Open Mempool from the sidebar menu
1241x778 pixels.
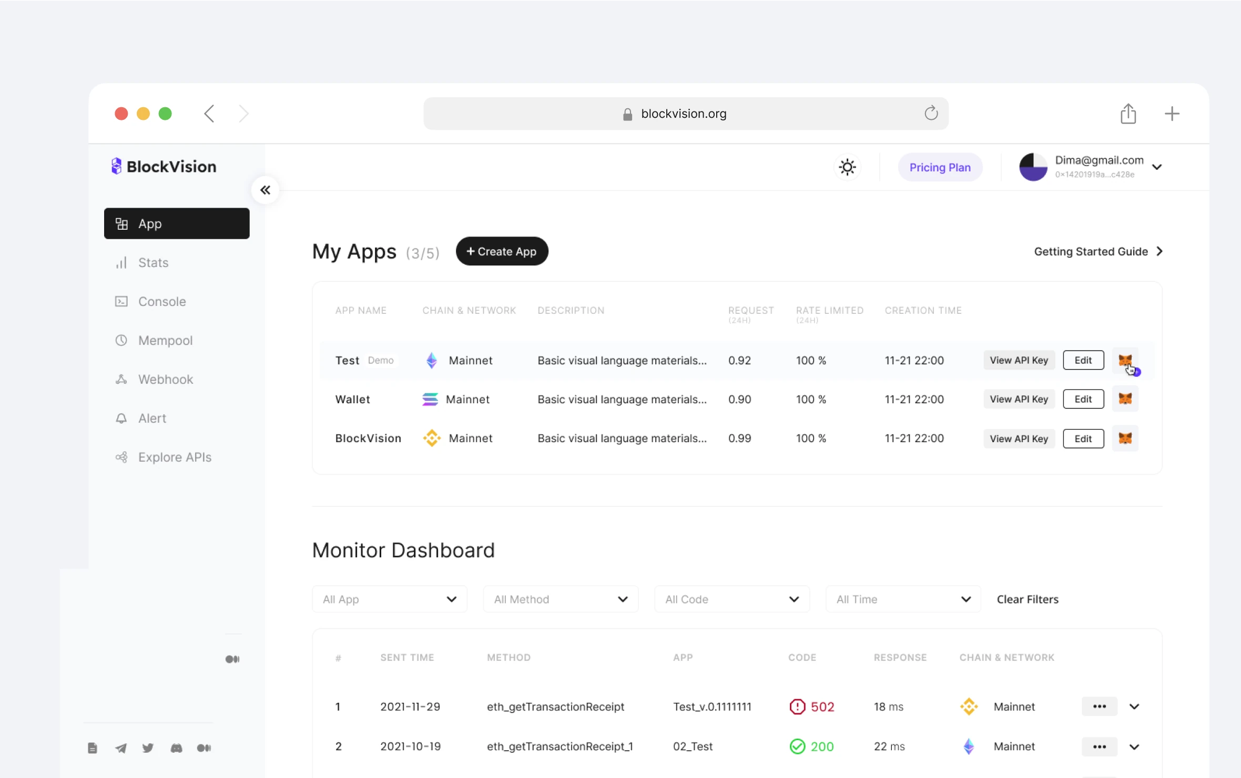coord(165,340)
